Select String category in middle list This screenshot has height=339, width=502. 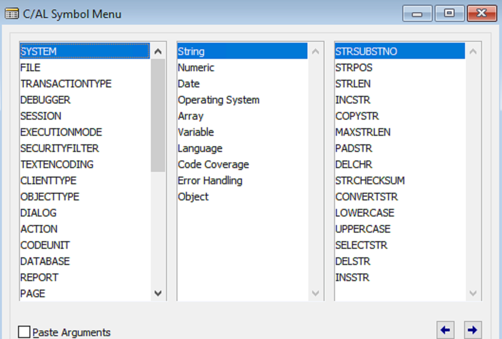(242, 51)
